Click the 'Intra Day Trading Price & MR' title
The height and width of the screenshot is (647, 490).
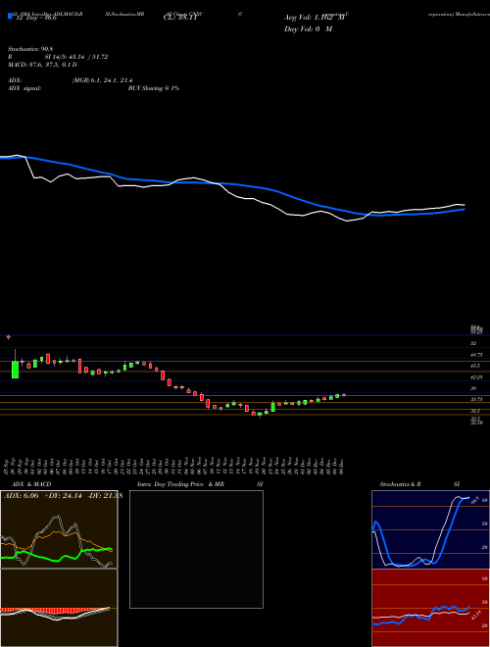click(x=180, y=484)
